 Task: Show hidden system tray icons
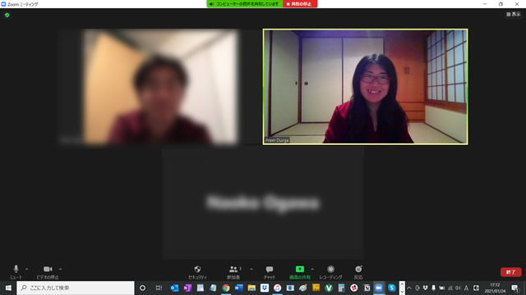[409, 288]
